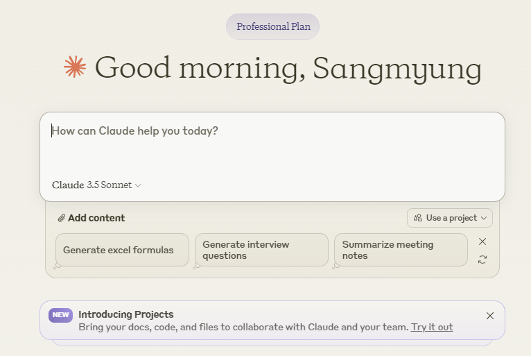Screen dimensions: 531x356
Task: Click the Professional Plan badge
Action: tap(273, 26)
